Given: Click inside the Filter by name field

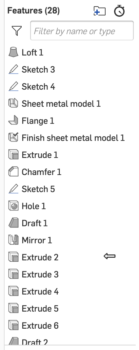Looking at the screenshot, I should click(x=82, y=31).
